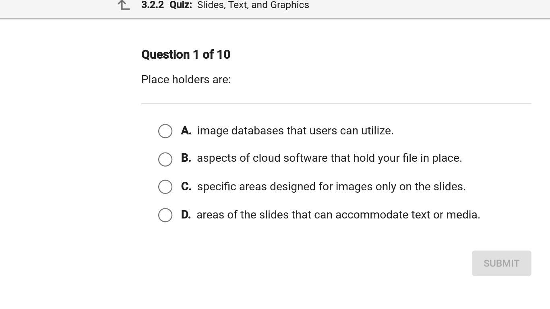Viewport: 550px width, 309px height.
Task: Pick answer text "specific areas designed for images only"
Action: 331,187
